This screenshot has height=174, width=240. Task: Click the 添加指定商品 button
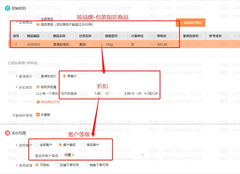(191, 23)
